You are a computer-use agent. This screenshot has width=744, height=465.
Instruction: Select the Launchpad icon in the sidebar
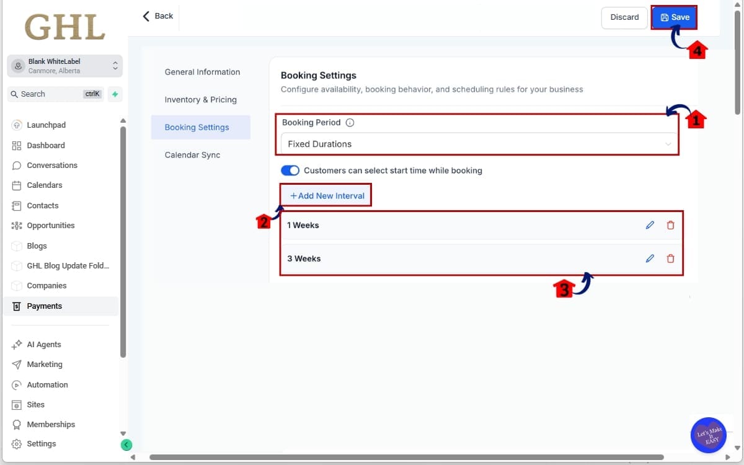click(17, 125)
